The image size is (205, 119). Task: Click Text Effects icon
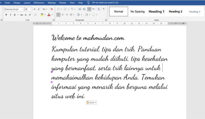(x=35, y=15)
